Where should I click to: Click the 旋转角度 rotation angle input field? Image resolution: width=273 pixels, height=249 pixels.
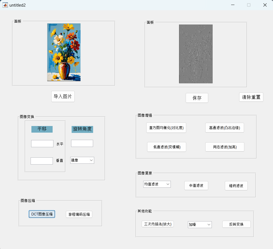pos(82,143)
